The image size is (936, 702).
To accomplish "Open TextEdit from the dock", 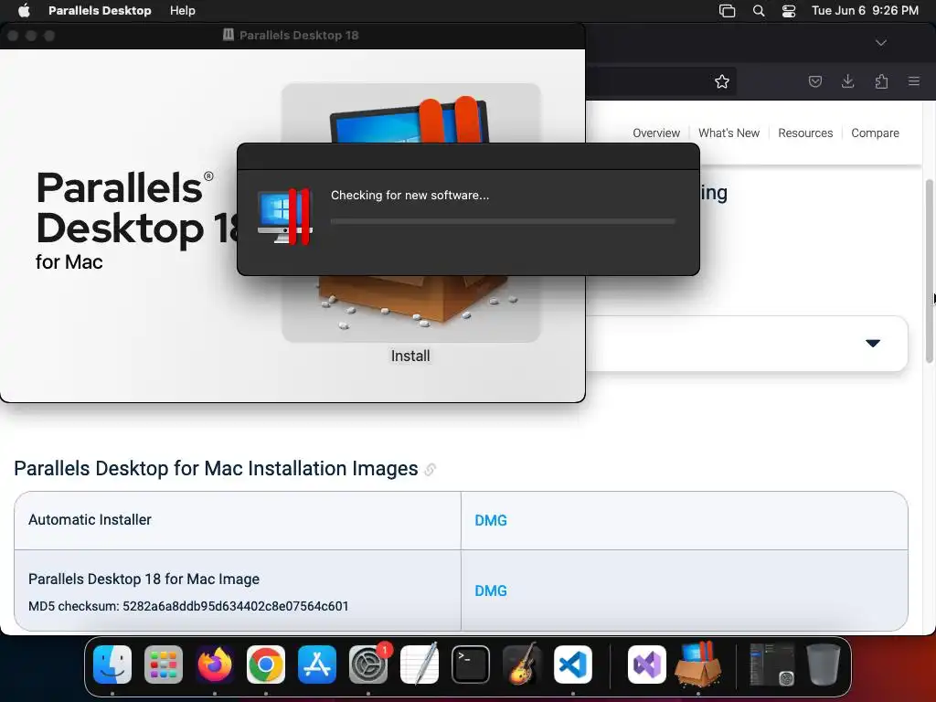I will (x=419, y=665).
